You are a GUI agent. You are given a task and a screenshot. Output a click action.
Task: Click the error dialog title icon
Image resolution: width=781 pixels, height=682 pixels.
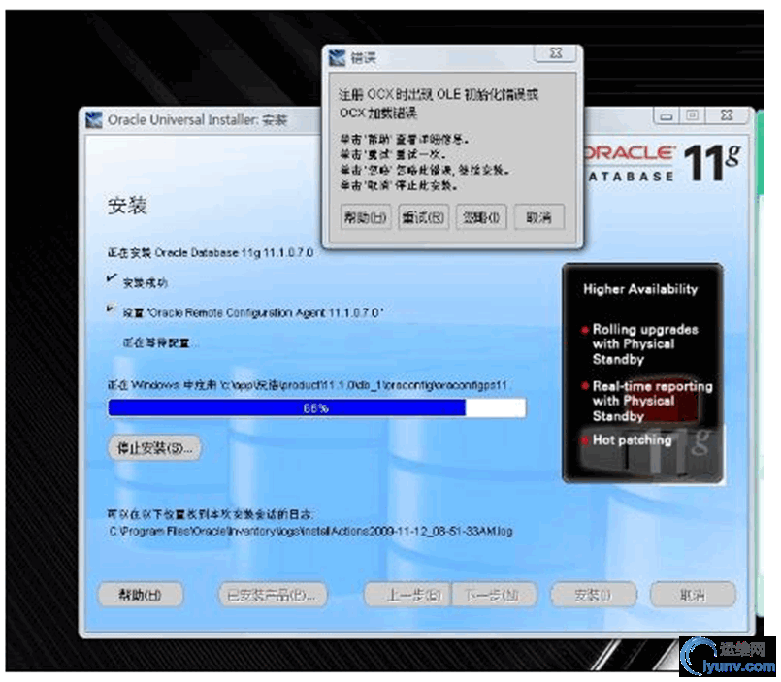tap(338, 58)
